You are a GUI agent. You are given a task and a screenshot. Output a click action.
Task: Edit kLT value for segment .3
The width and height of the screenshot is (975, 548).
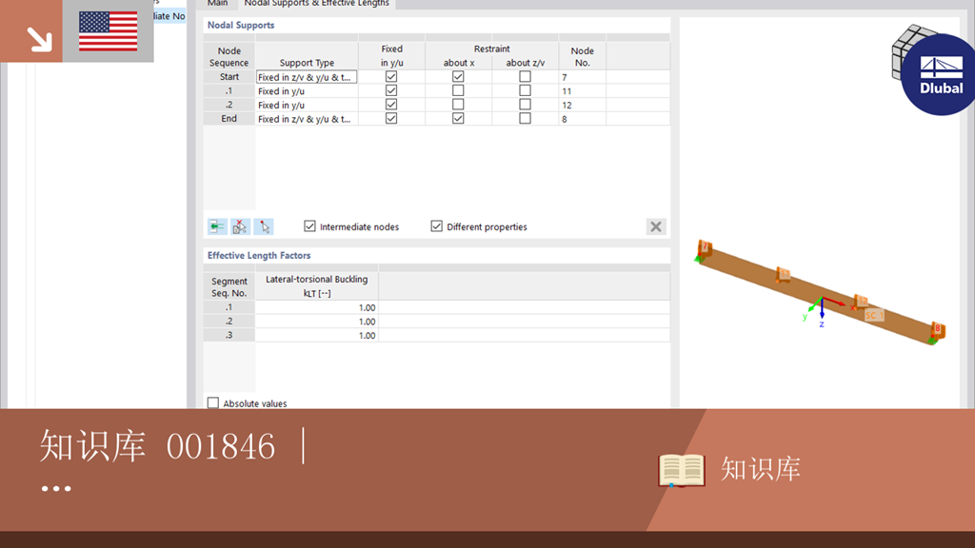coord(316,336)
